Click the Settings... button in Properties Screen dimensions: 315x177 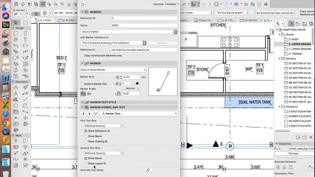point(294,153)
